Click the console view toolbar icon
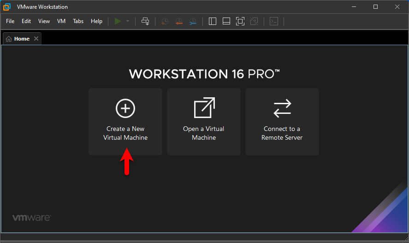 coord(274,21)
